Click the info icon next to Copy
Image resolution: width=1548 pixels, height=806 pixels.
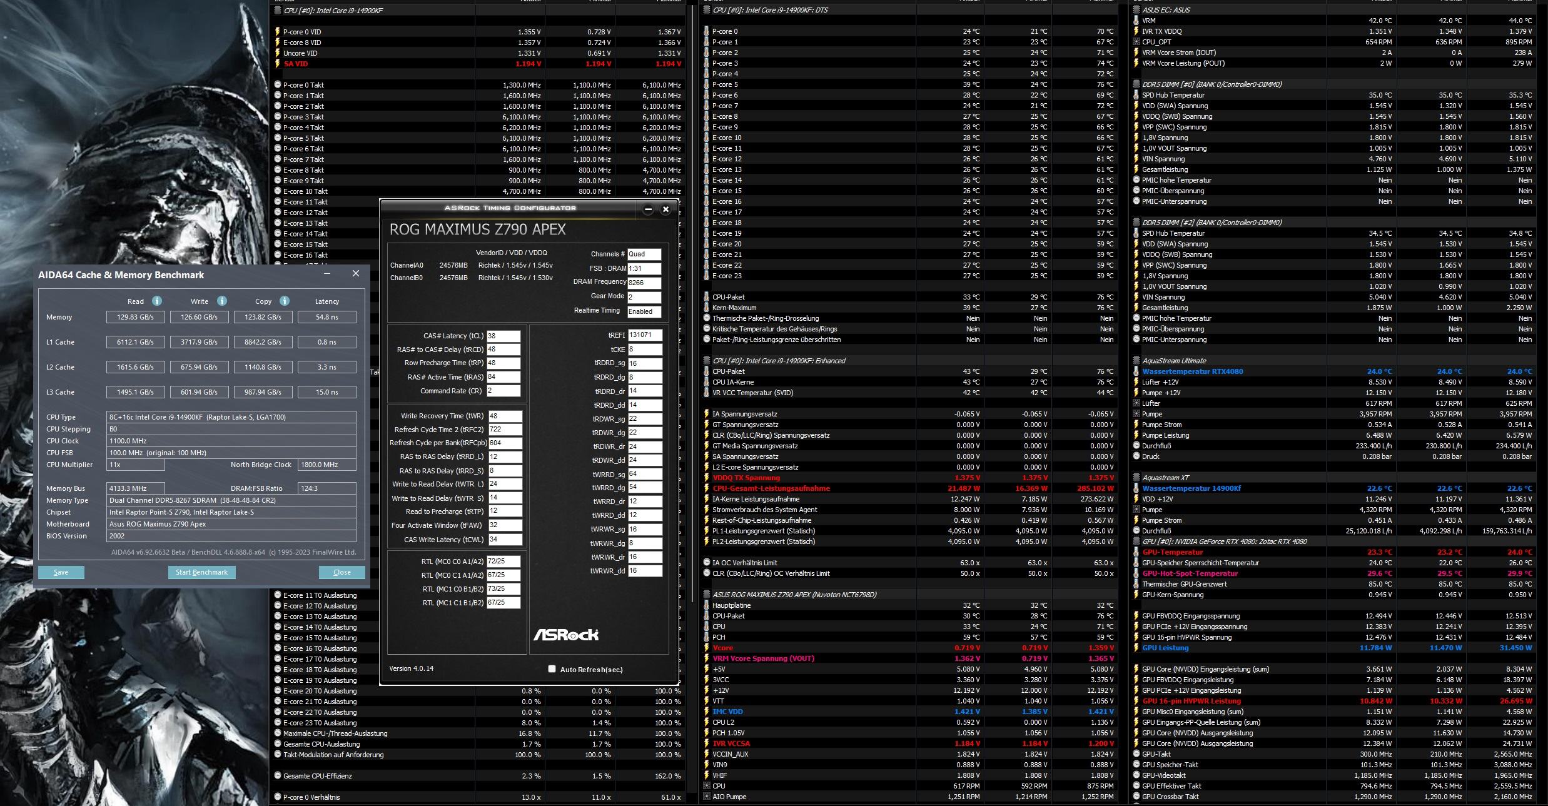click(x=285, y=301)
